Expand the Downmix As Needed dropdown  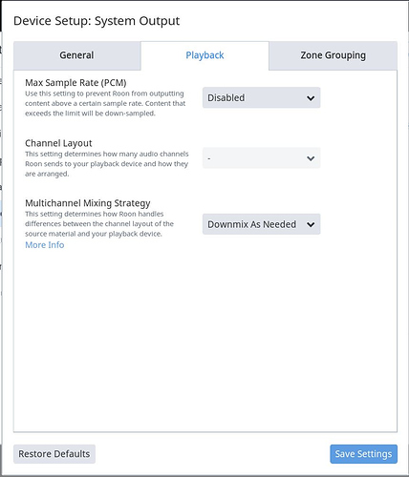click(x=261, y=224)
